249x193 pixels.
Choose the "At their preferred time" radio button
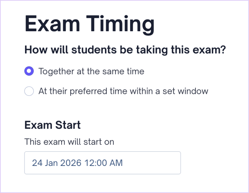click(29, 91)
